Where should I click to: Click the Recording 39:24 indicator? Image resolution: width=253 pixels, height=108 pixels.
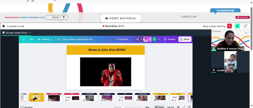pyautogui.click(x=113, y=26)
